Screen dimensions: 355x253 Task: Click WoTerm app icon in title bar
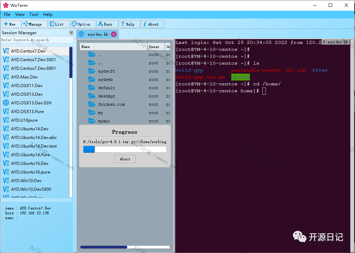(x=6, y=5)
